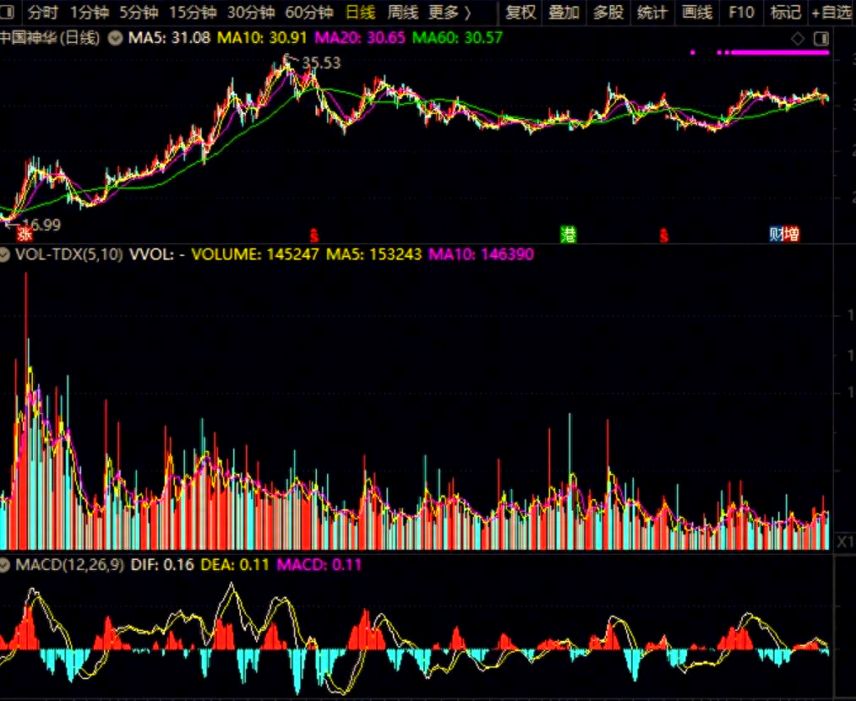Switch to the 分时 intraday view
This screenshot has height=701, width=856.
pyautogui.click(x=42, y=12)
